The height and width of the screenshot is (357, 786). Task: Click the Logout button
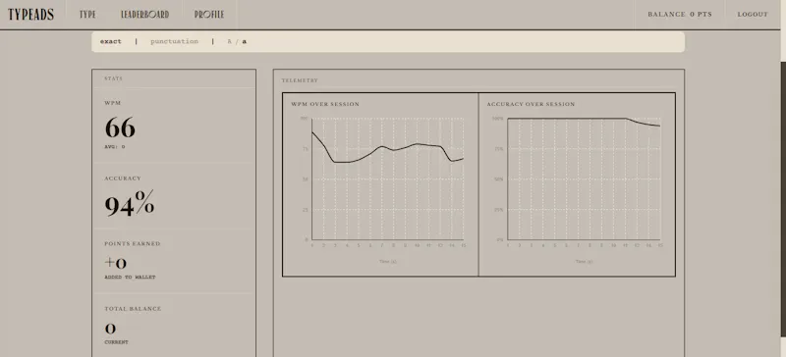coord(753,15)
